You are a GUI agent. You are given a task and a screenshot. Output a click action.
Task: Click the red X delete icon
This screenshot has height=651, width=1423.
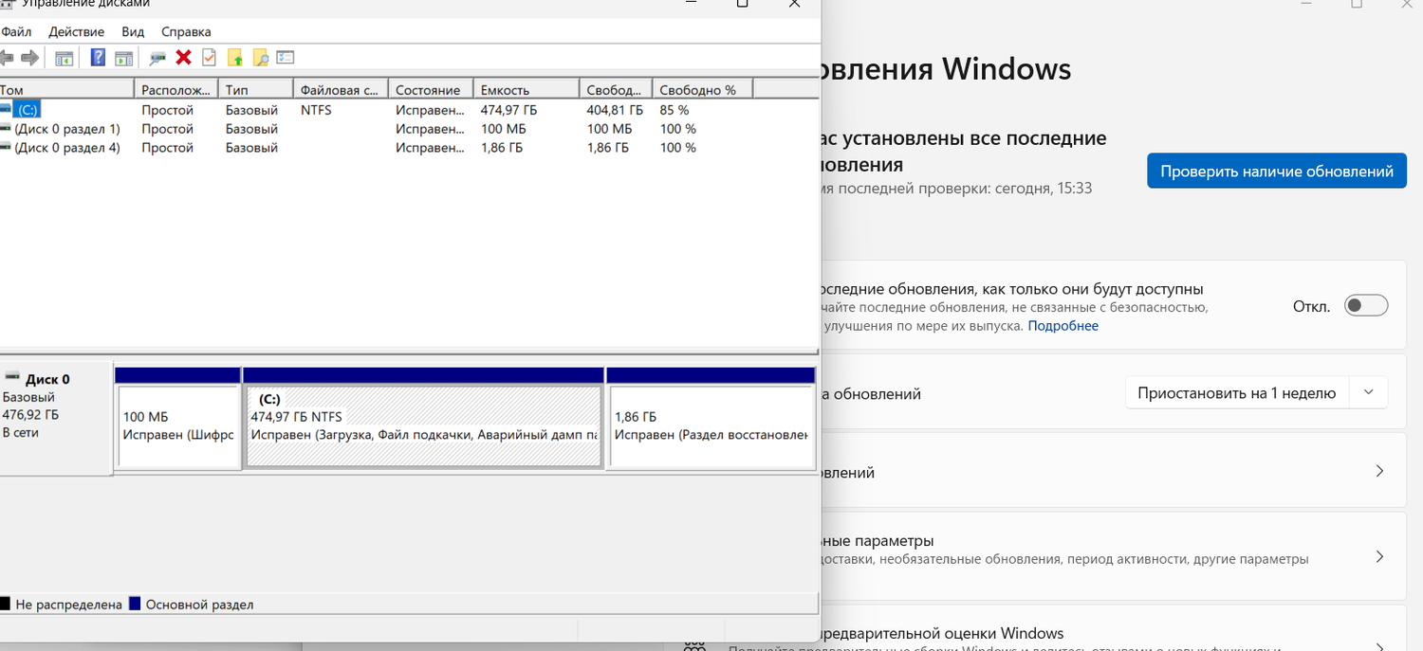pyautogui.click(x=183, y=57)
